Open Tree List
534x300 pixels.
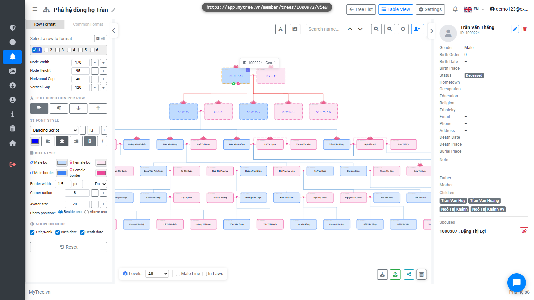point(361,9)
